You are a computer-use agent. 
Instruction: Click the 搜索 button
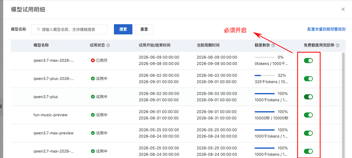click(x=123, y=29)
